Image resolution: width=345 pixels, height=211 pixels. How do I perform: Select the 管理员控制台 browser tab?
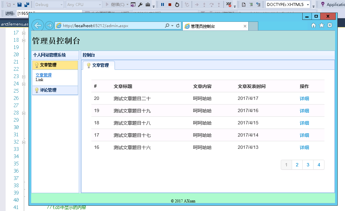click(x=215, y=26)
